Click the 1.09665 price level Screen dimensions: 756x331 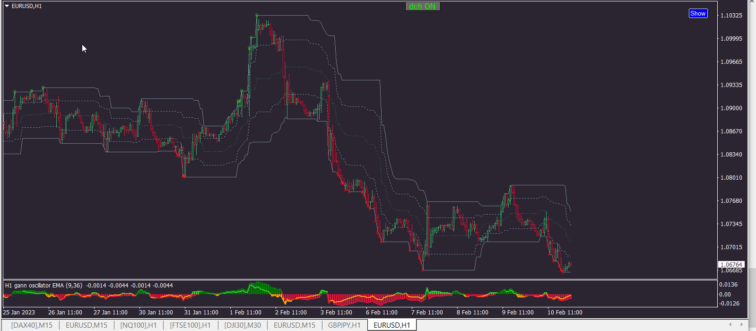(x=731, y=62)
